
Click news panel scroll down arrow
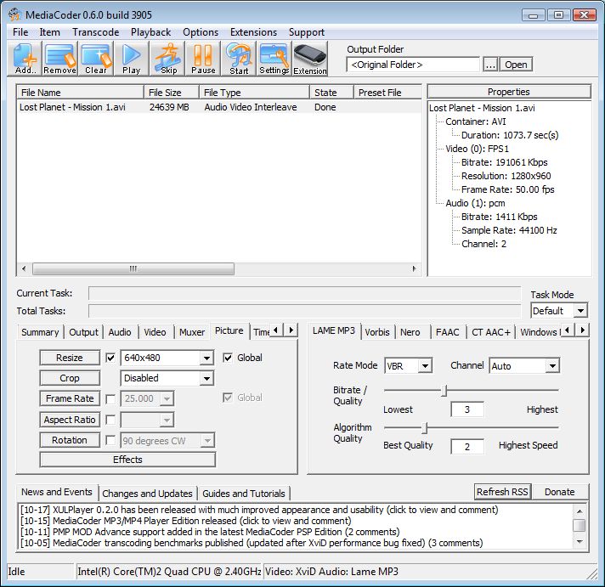[580, 541]
